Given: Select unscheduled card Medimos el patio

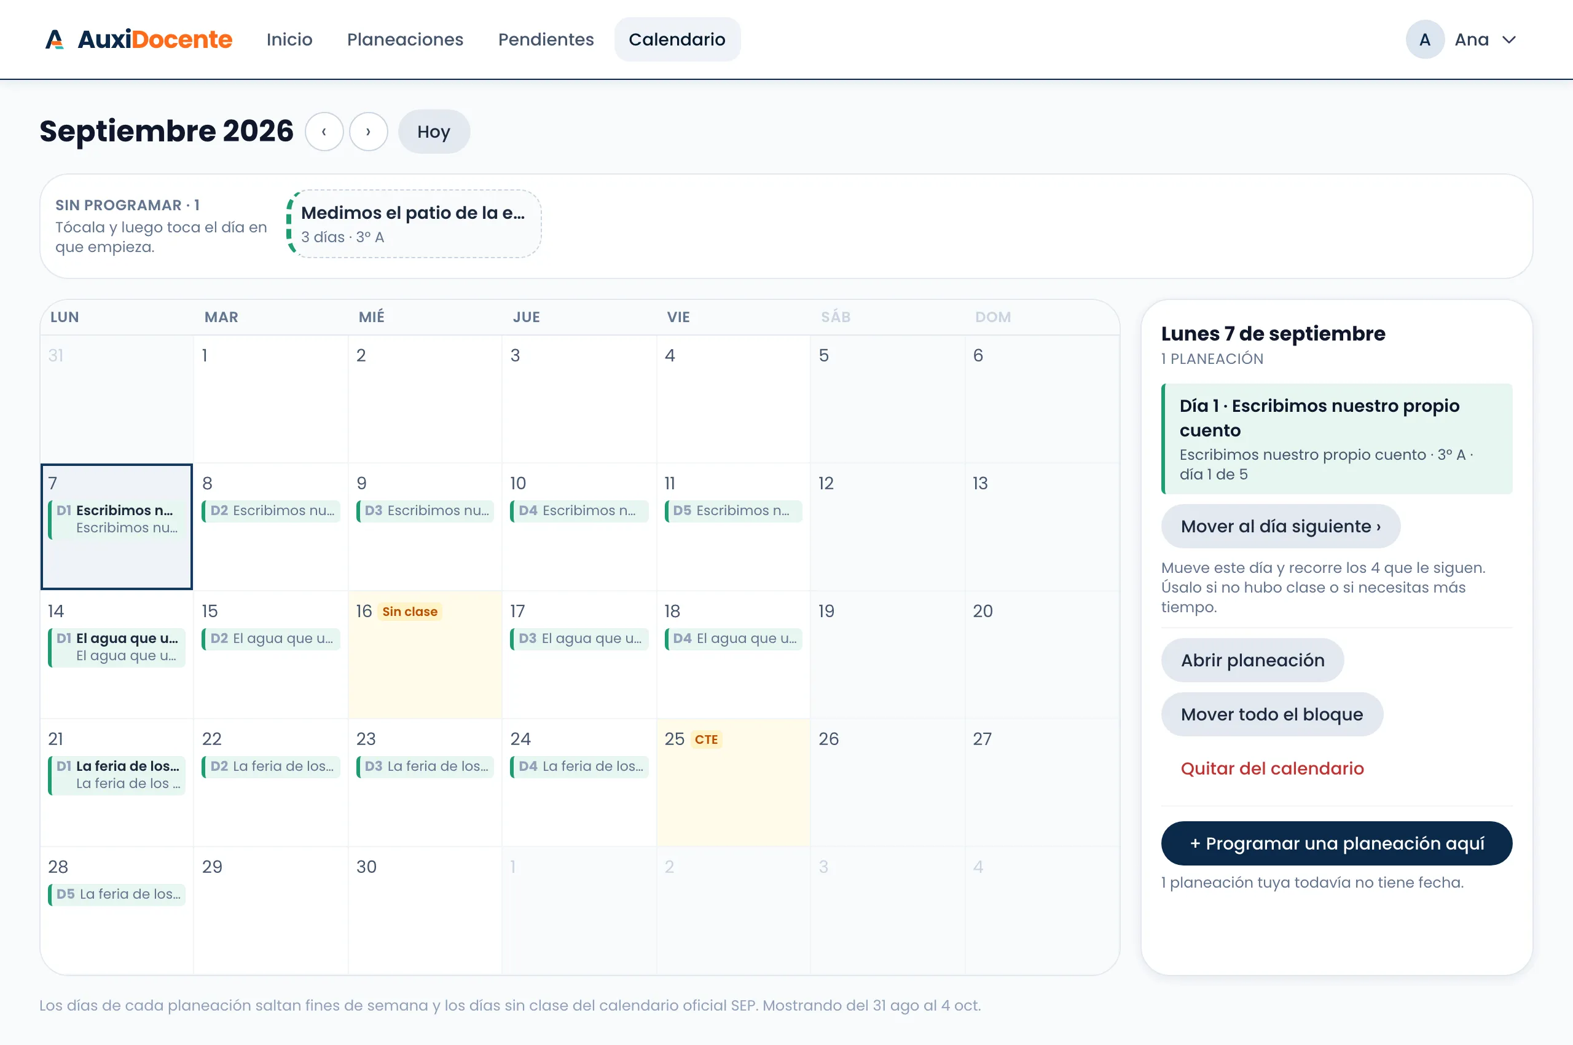Looking at the screenshot, I should pyautogui.click(x=414, y=223).
